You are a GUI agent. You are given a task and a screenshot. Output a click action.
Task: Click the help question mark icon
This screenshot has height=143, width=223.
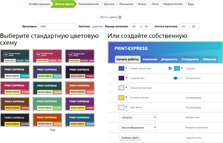[x=120, y=17]
